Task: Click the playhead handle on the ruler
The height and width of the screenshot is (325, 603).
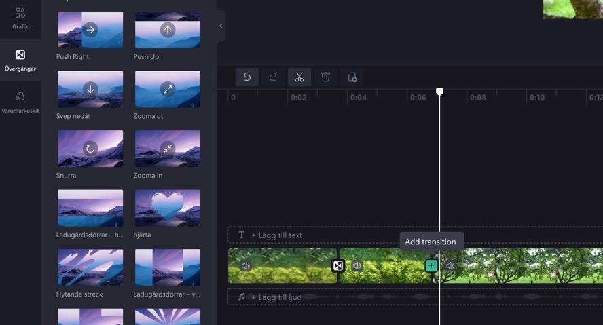Action: (x=439, y=92)
